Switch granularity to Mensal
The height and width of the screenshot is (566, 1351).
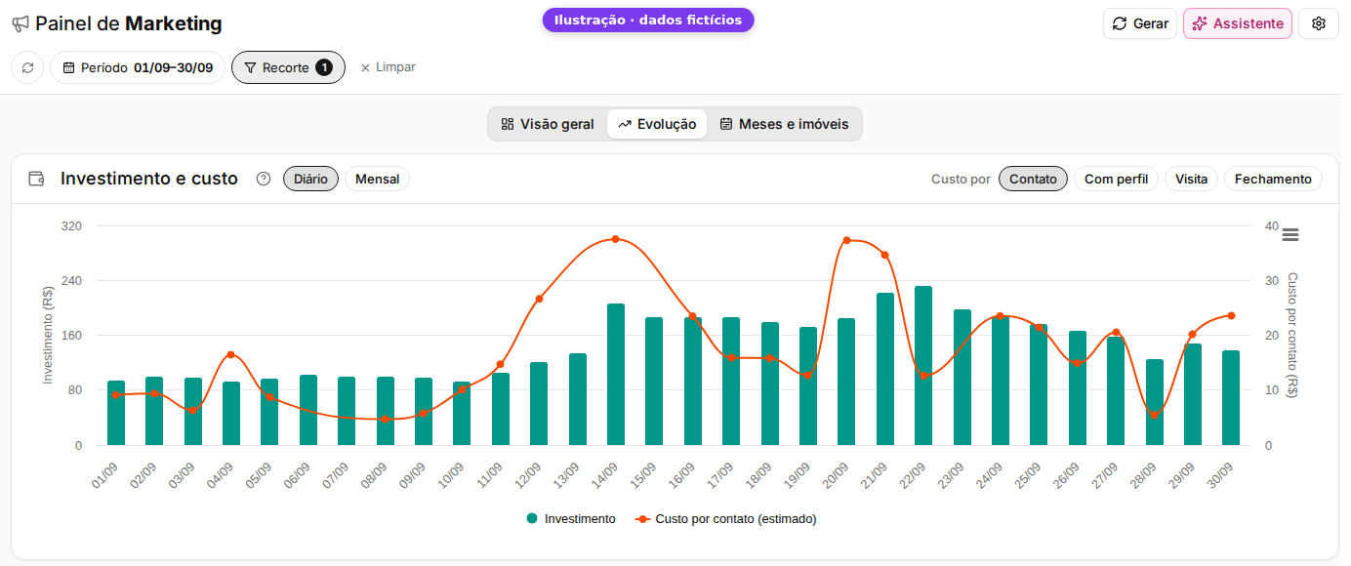(x=377, y=179)
